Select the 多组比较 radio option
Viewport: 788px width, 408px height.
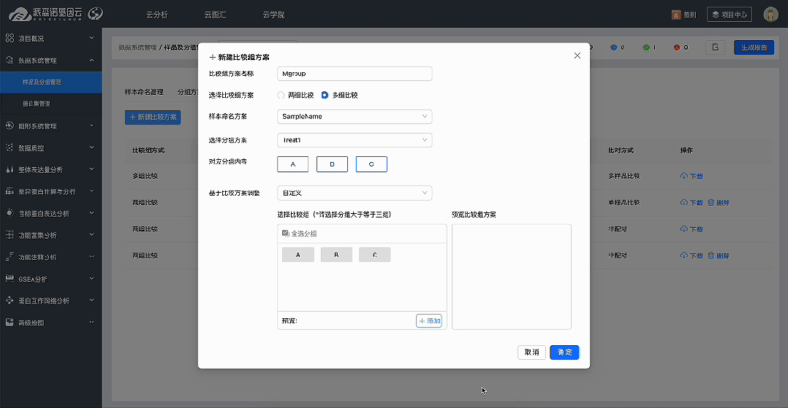tap(325, 95)
